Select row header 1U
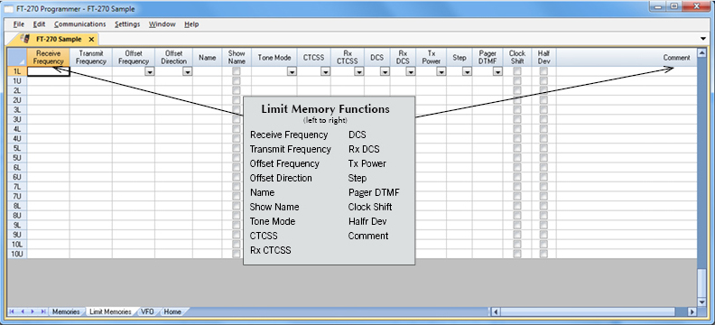The height and width of the screenshot is (325, 715). [x=17, y=80]
